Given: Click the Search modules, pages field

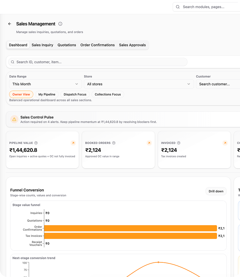Looking at the screenshot, I should point(207,7).
